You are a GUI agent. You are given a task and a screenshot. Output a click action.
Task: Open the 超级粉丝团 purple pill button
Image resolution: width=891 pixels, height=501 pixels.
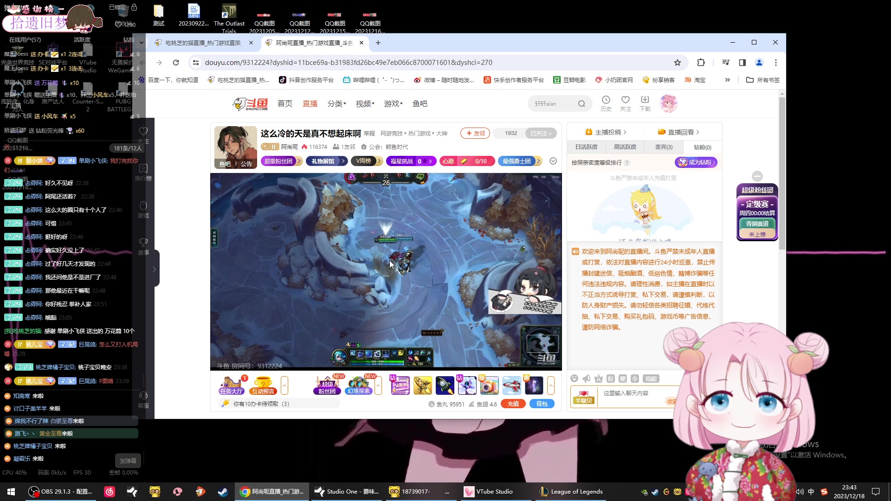click(x=281, y=161)
